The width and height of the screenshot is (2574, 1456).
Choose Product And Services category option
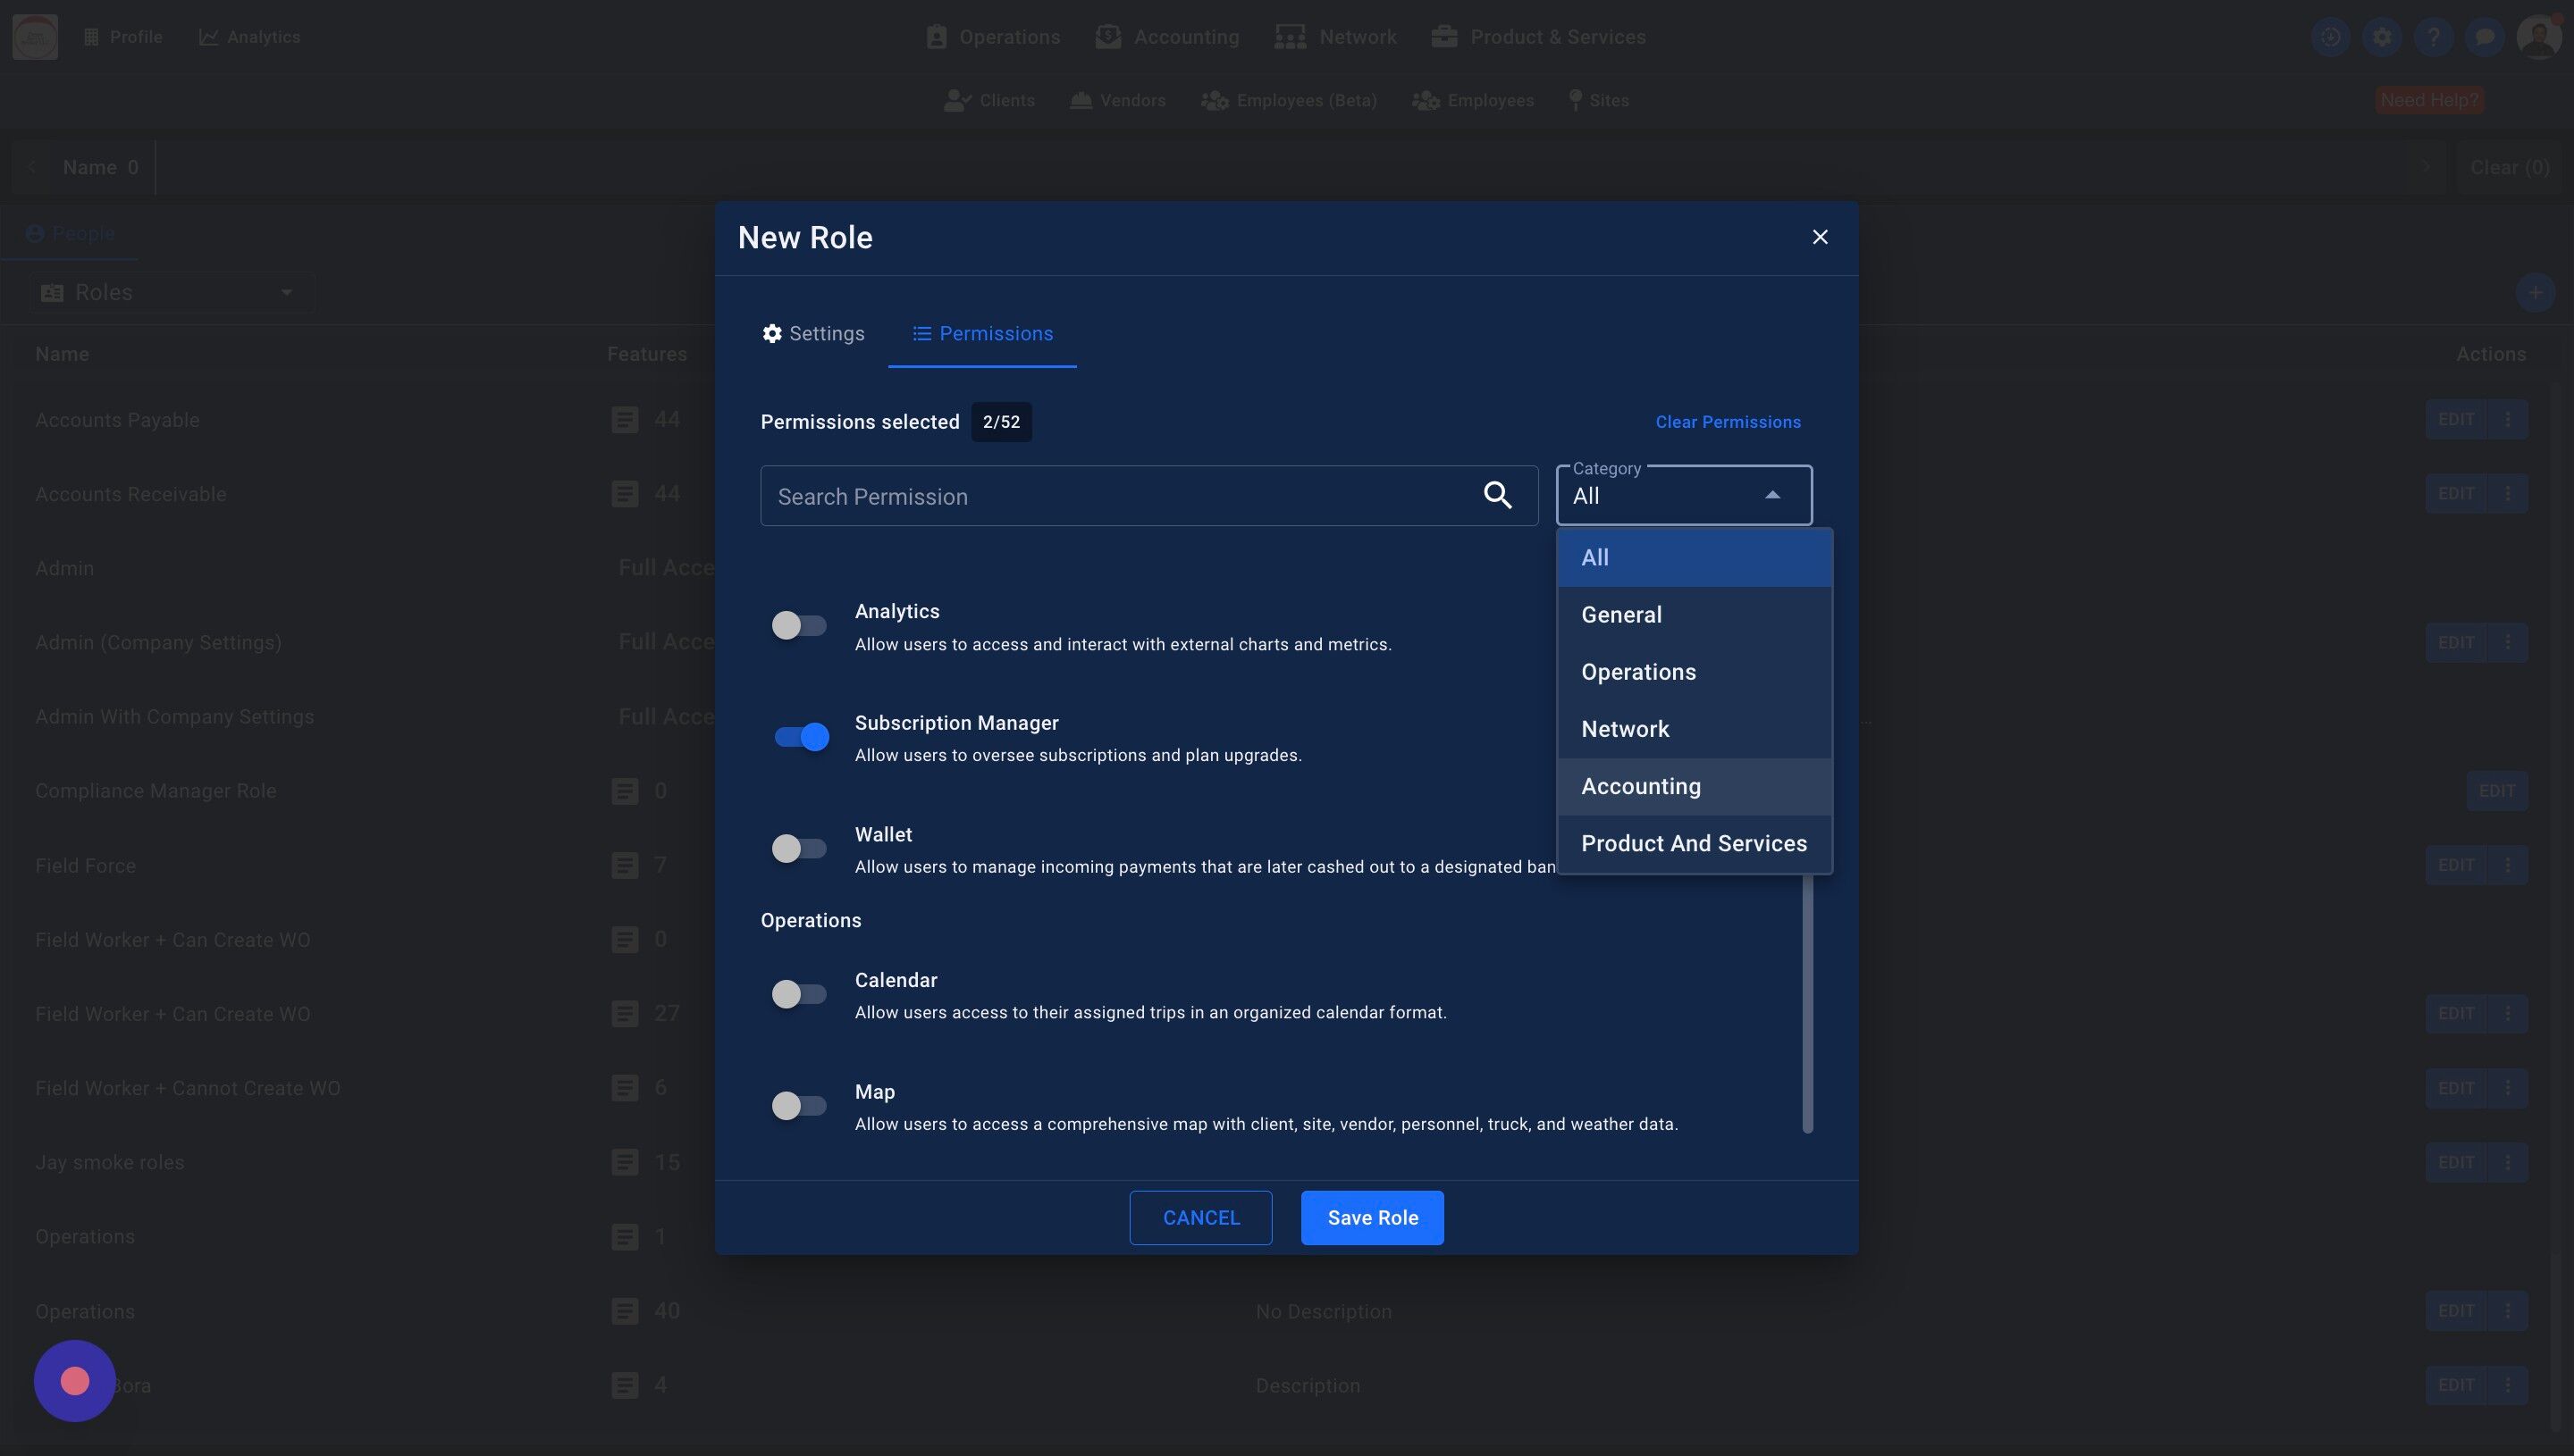coord(1693,843)
